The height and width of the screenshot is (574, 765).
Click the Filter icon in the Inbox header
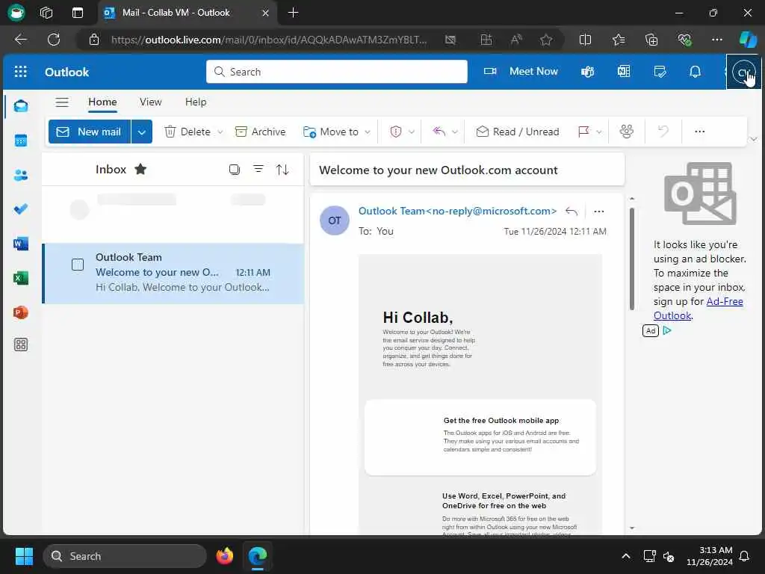pos(258,170)
